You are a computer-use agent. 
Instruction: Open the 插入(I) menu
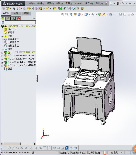59,3
